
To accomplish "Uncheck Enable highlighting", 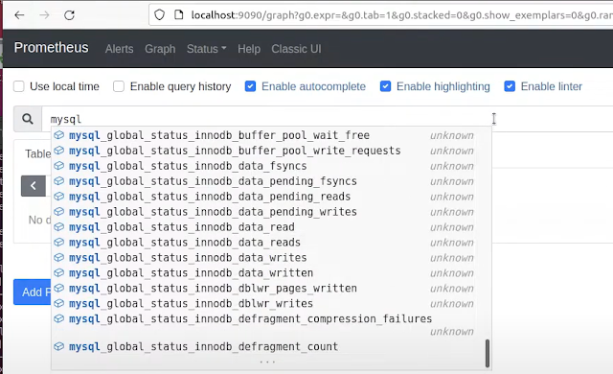I will (x=385, y=86).
